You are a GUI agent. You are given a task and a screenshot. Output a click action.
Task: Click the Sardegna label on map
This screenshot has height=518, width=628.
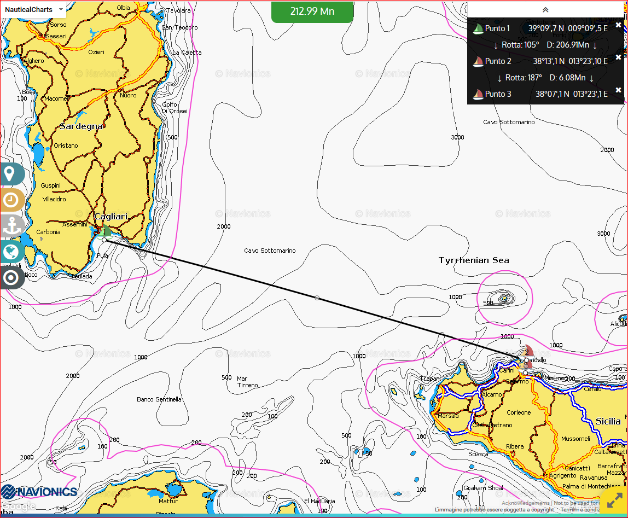[82, 126]
